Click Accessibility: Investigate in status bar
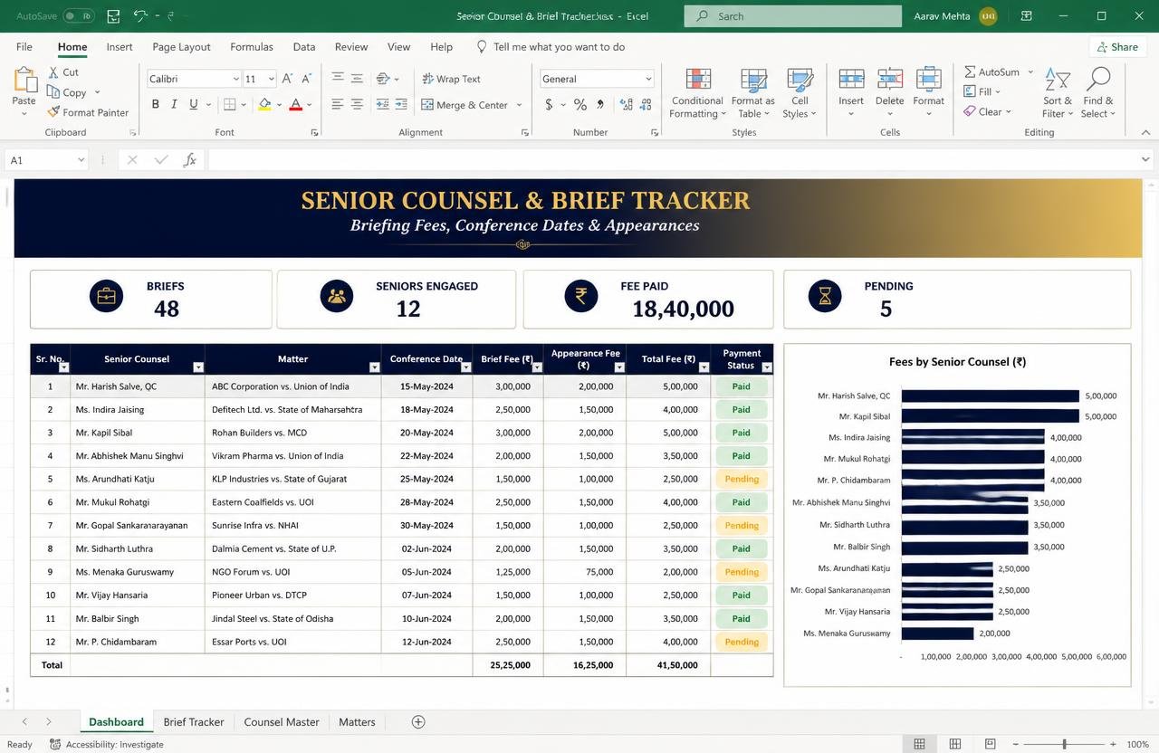Image resolution: width=1159 pixels, height=753 pixels. coord(107,745)
